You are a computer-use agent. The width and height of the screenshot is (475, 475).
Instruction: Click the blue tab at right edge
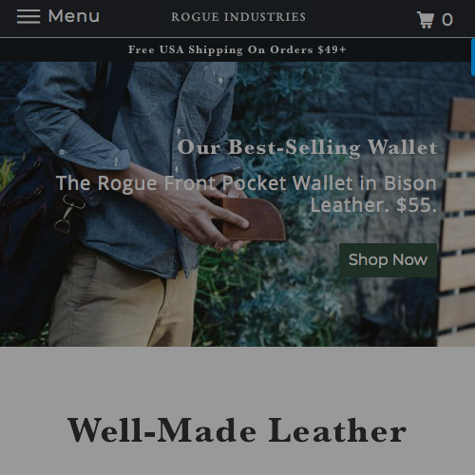(473, 57)
